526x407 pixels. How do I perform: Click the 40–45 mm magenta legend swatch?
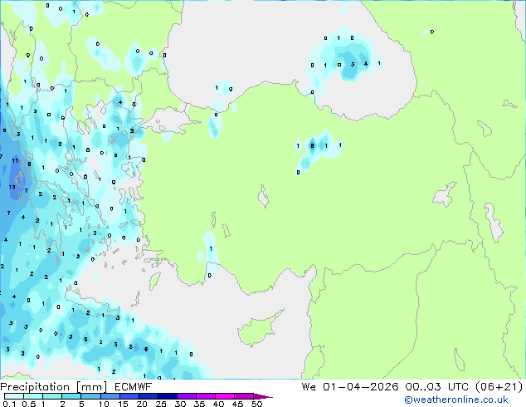click(x=225, y=396)
